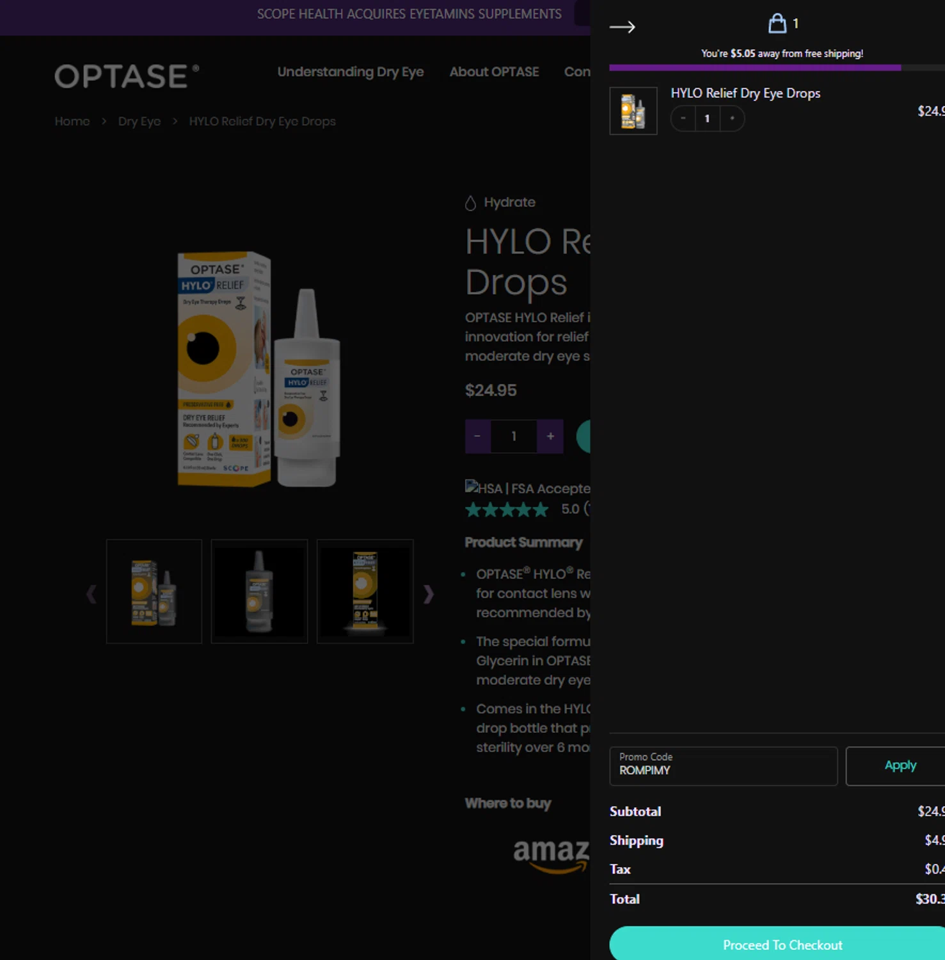
Task: Click the five-star rating
Action: coord(507,509)
